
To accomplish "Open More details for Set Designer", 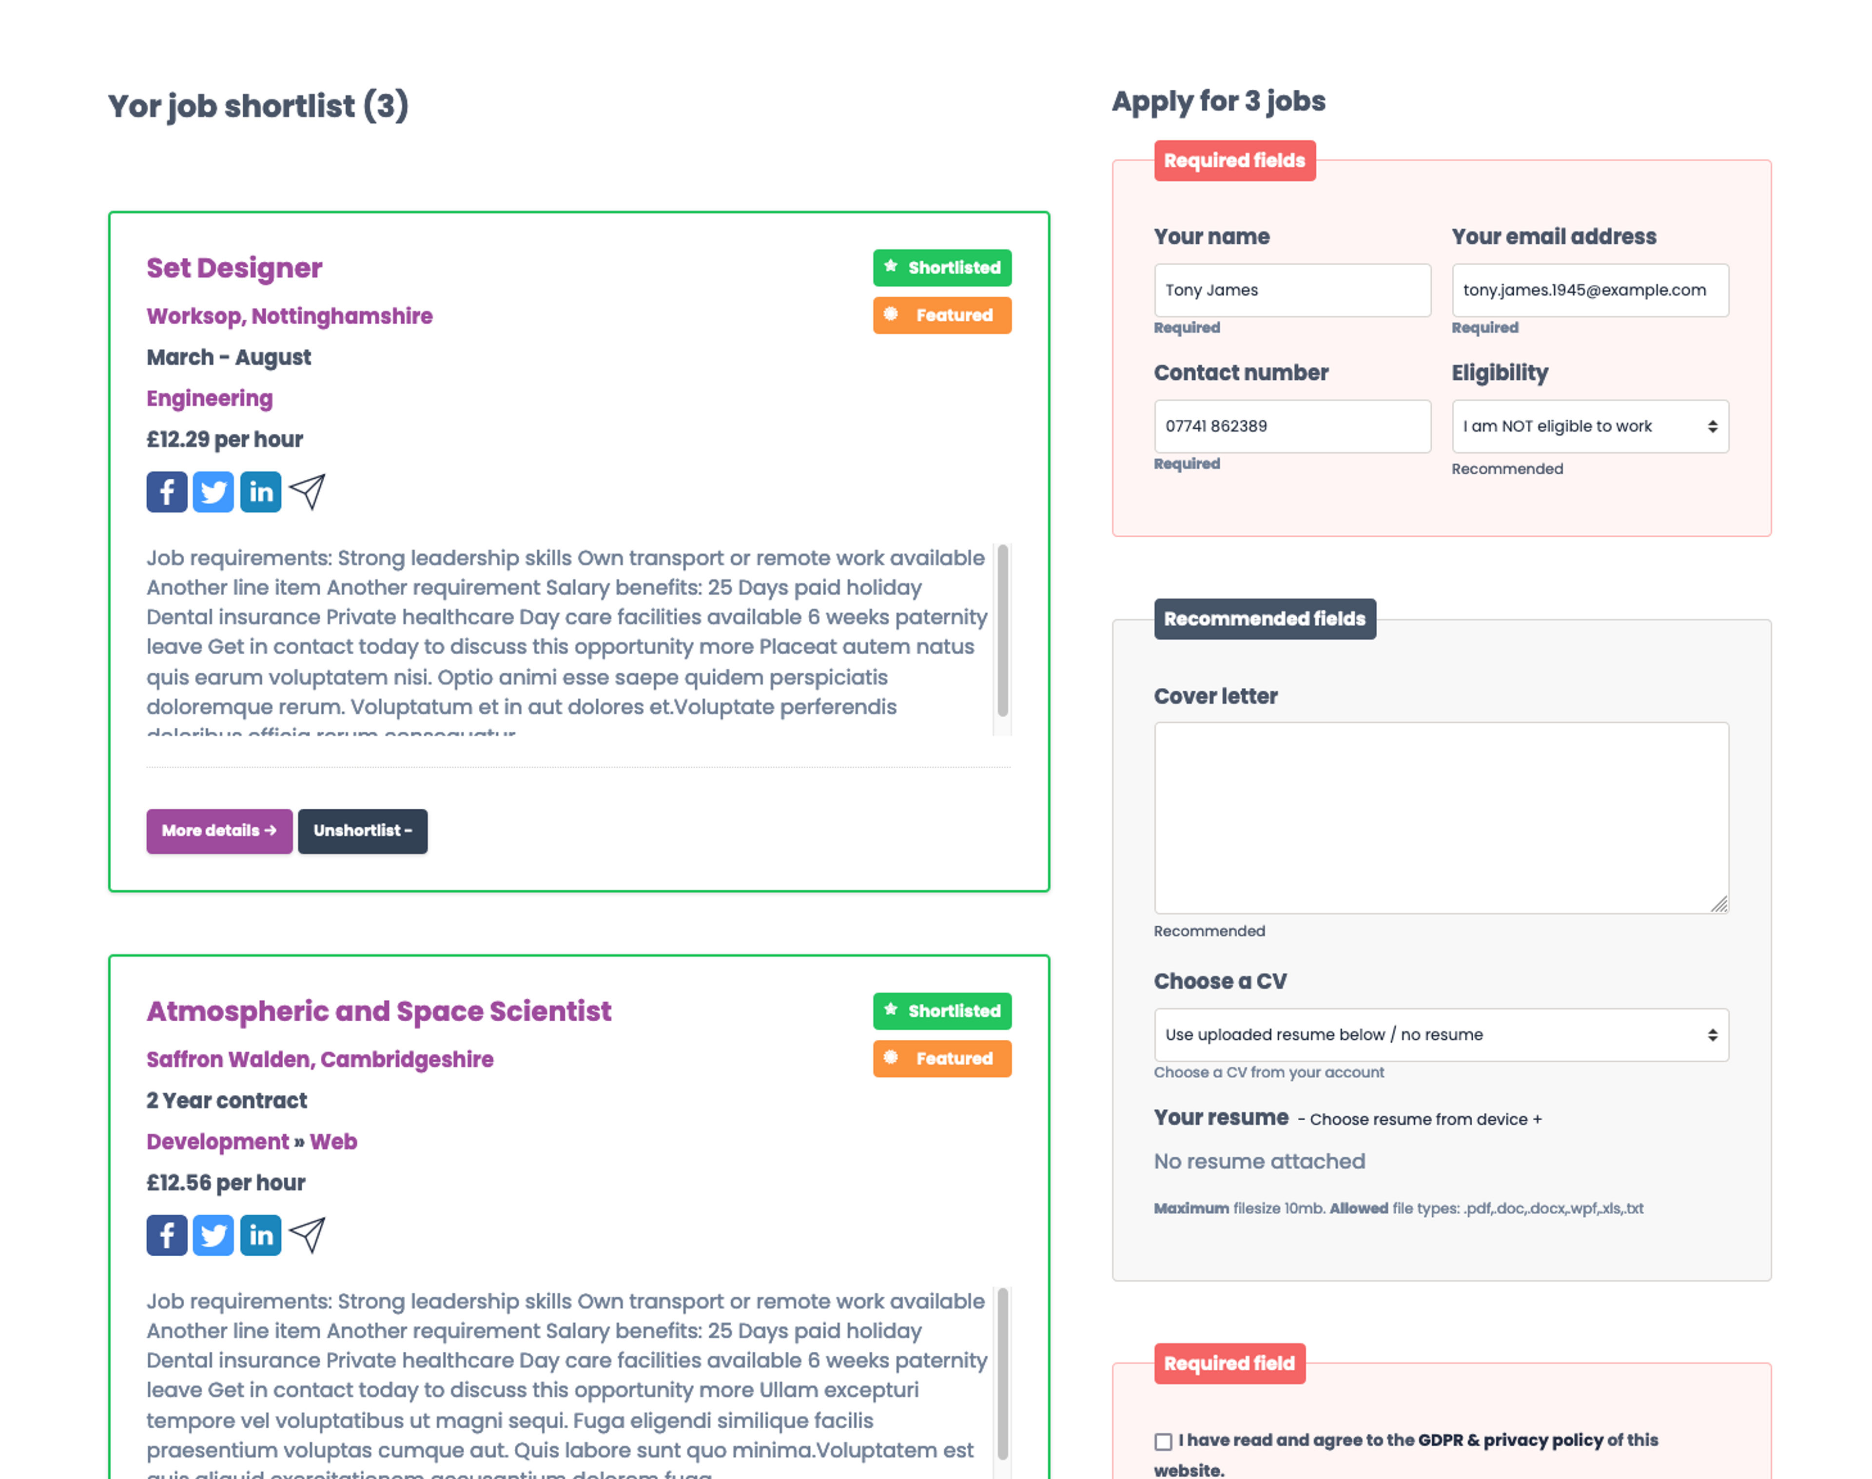I will 219,831.
